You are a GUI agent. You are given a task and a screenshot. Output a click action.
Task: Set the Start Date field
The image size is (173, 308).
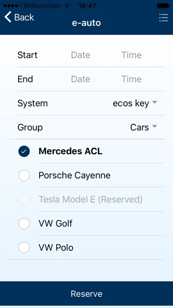80,55
